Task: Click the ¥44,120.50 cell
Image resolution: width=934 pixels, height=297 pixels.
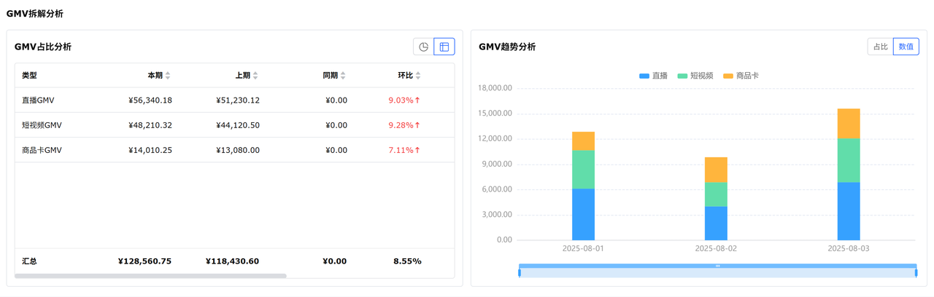Action: 238,125
